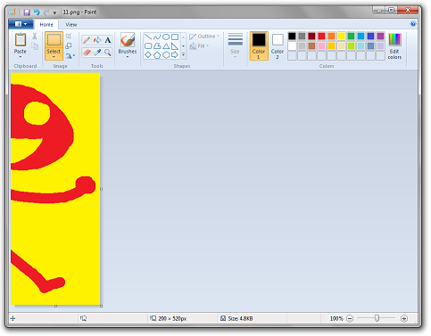Screen dimensions: 431x336
Task: Click the Cut scissors icon
Action: (35, 36)
